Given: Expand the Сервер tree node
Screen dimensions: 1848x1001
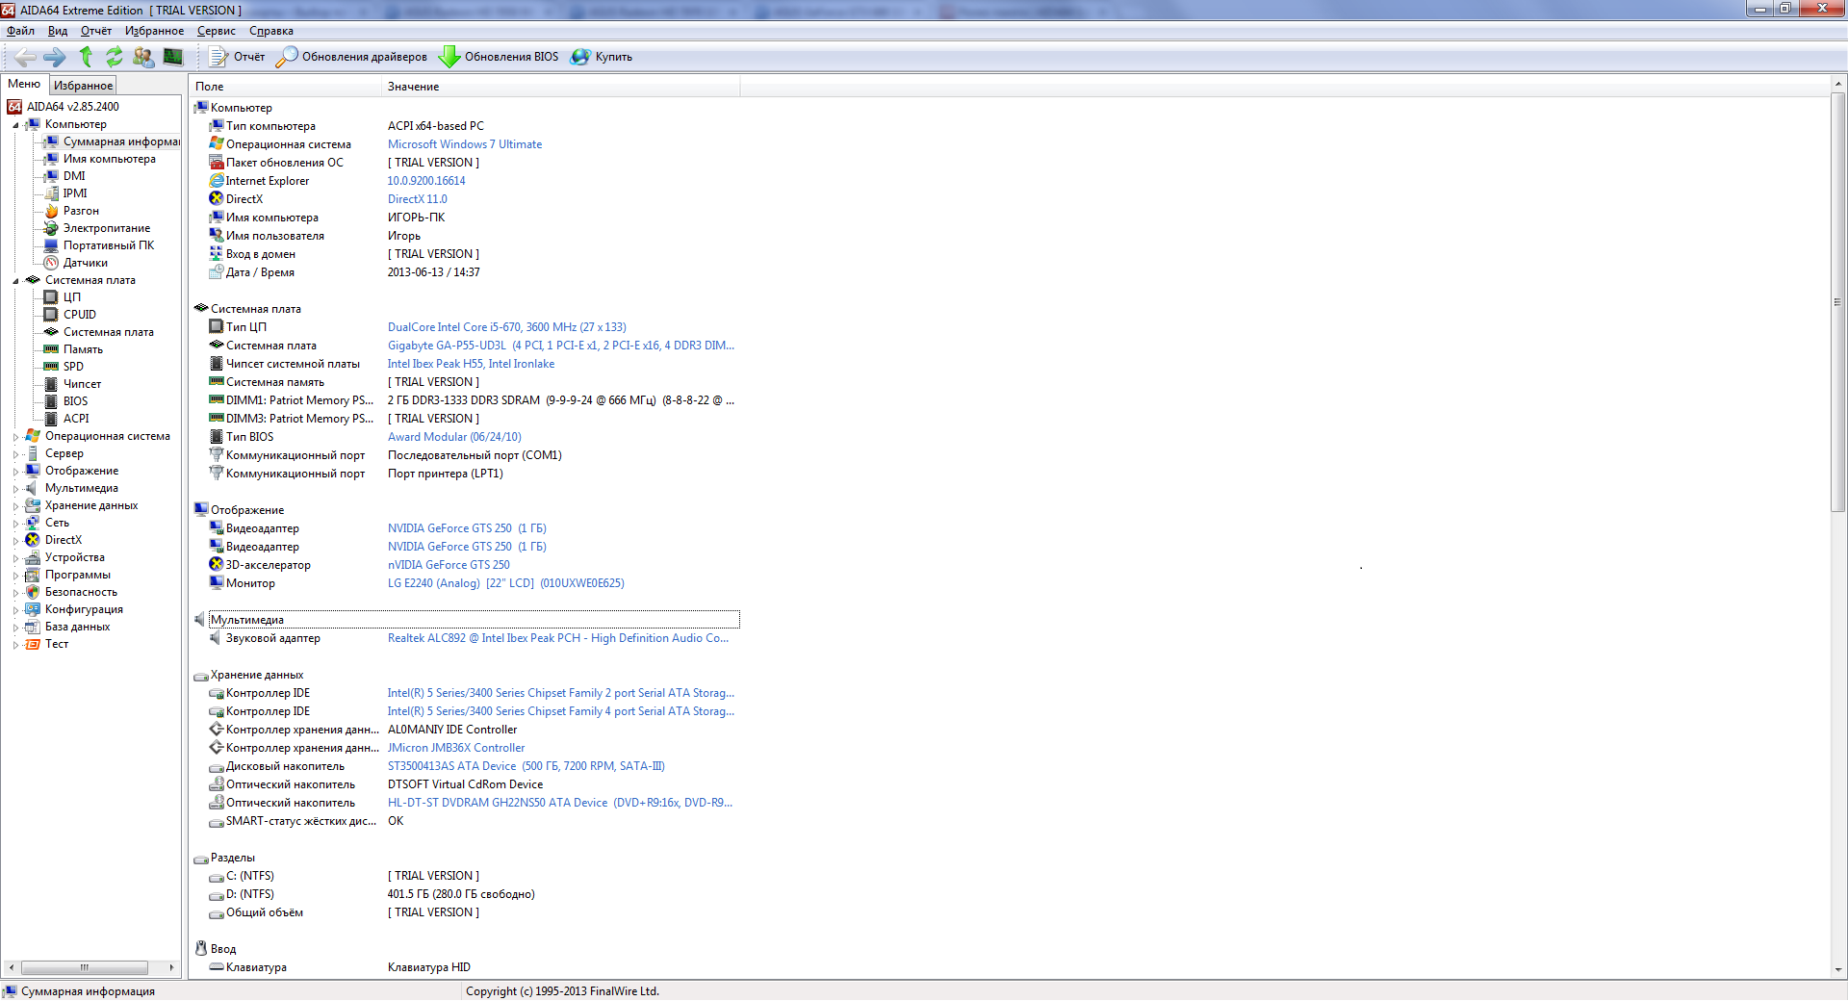Looking at the screenshot, I should tap(15, 454).
